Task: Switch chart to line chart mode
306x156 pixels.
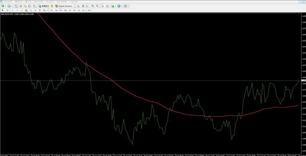Action: tap(87, 6)
